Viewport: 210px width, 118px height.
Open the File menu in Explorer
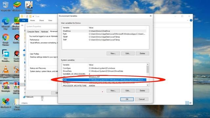point(24,20)
